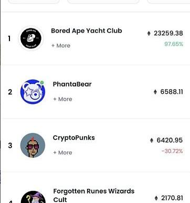Click the Ethereum icon beside 6588.11
This screenshot has height=203, width=190.
(155, 92)
